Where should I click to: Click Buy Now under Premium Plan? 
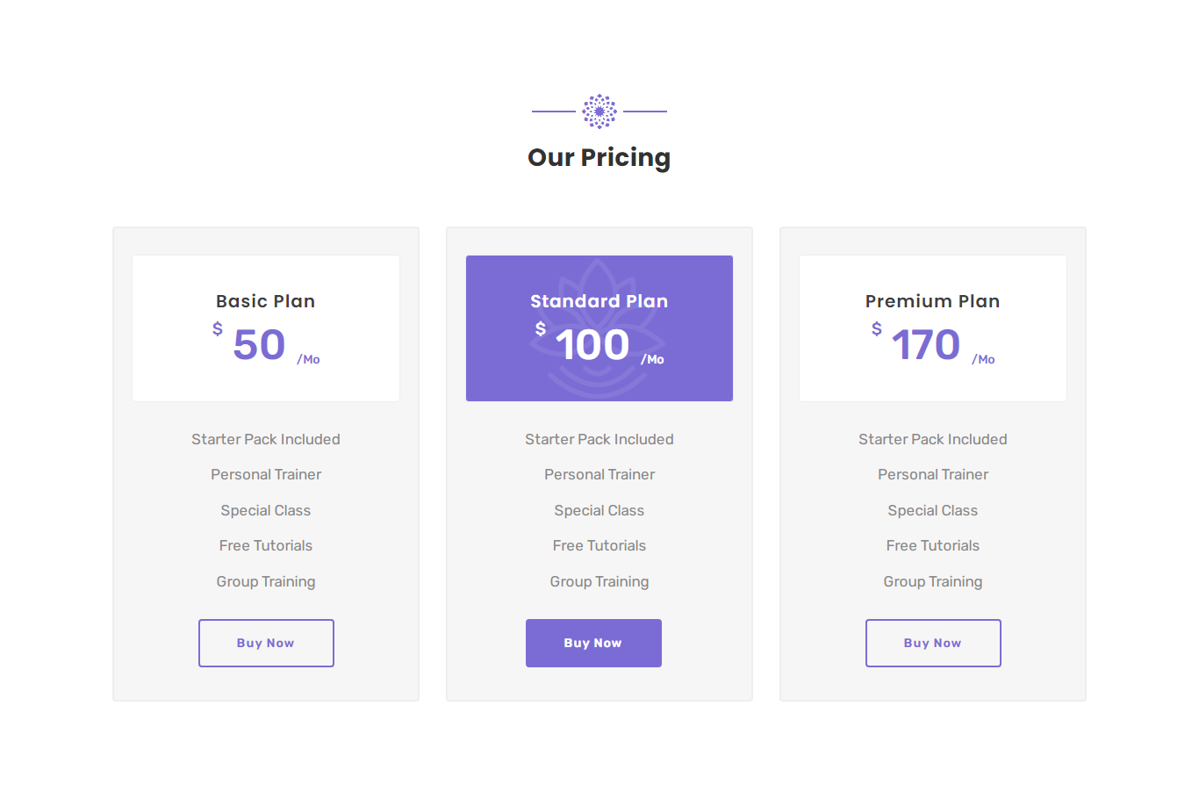click(933, 643)
